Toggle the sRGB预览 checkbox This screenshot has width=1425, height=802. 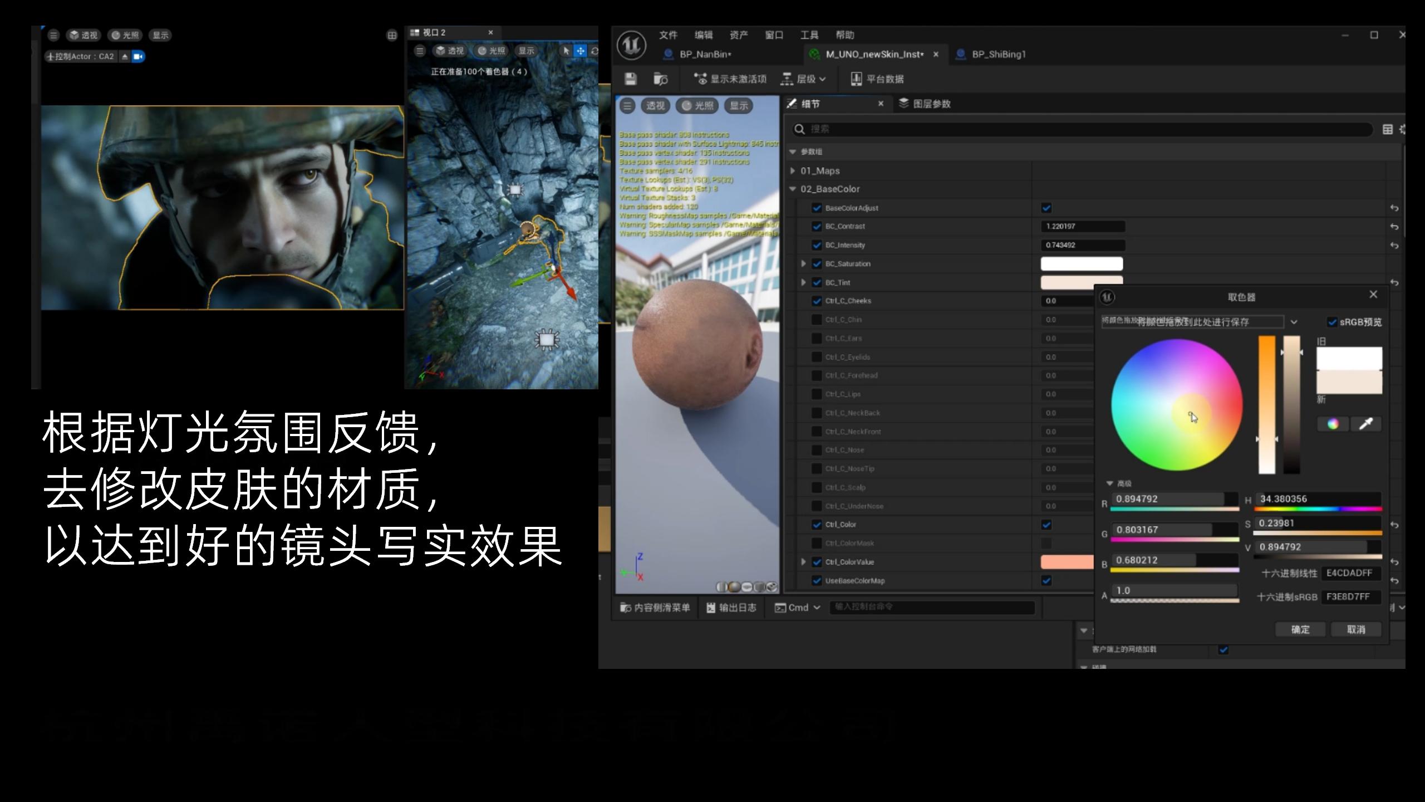pyautogui.click(x=1332, y=322)
